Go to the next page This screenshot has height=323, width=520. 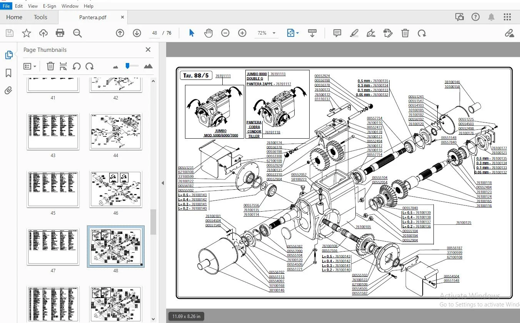point(137,33)
